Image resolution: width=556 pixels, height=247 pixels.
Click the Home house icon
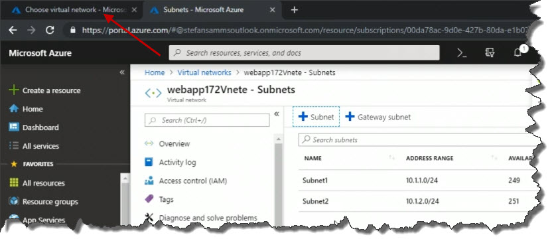(14, 109)
